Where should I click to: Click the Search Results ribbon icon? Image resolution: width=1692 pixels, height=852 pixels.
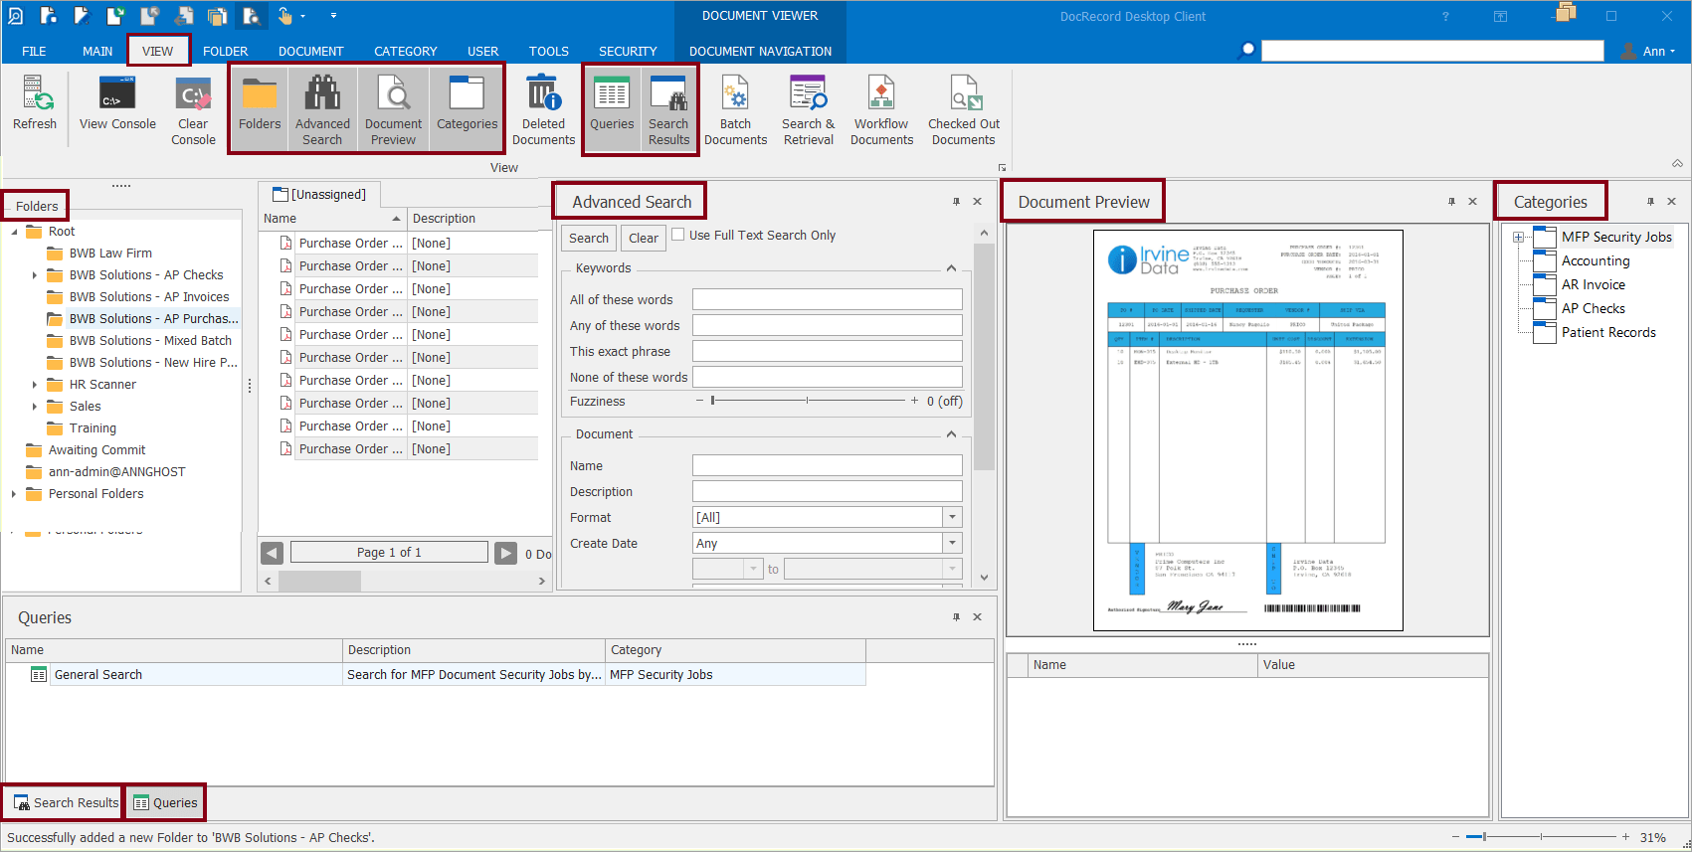click(x=668, y=109)
